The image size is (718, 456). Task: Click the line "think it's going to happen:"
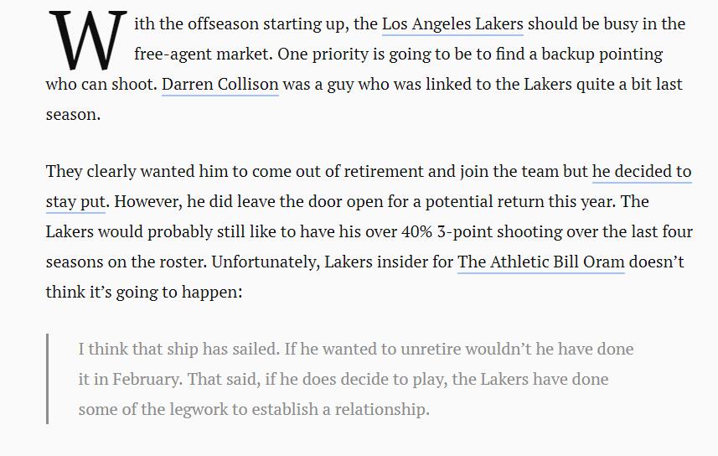tap(144, 293)
